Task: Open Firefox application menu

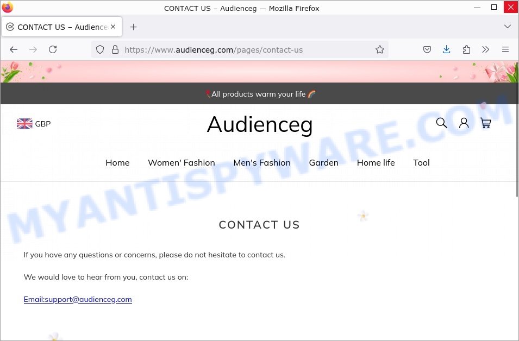Action: pos(505,49)
